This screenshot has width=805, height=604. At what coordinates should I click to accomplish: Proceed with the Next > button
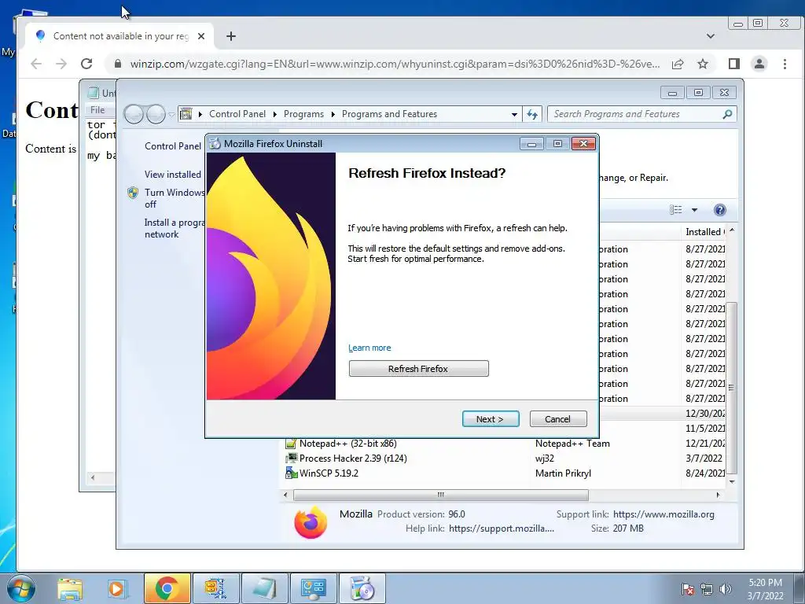[x=491, y=419]
